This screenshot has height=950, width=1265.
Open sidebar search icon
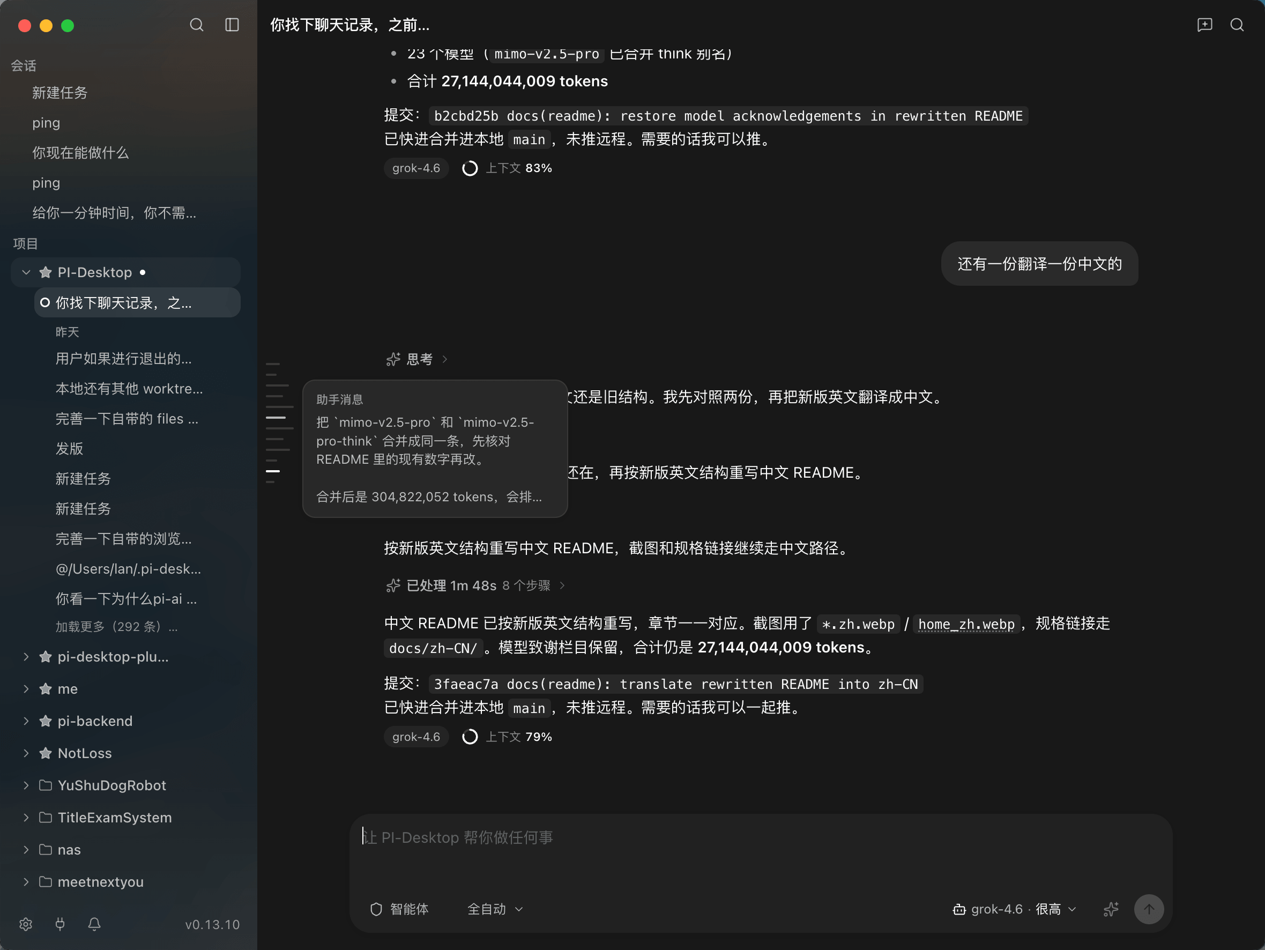[196, 25]
